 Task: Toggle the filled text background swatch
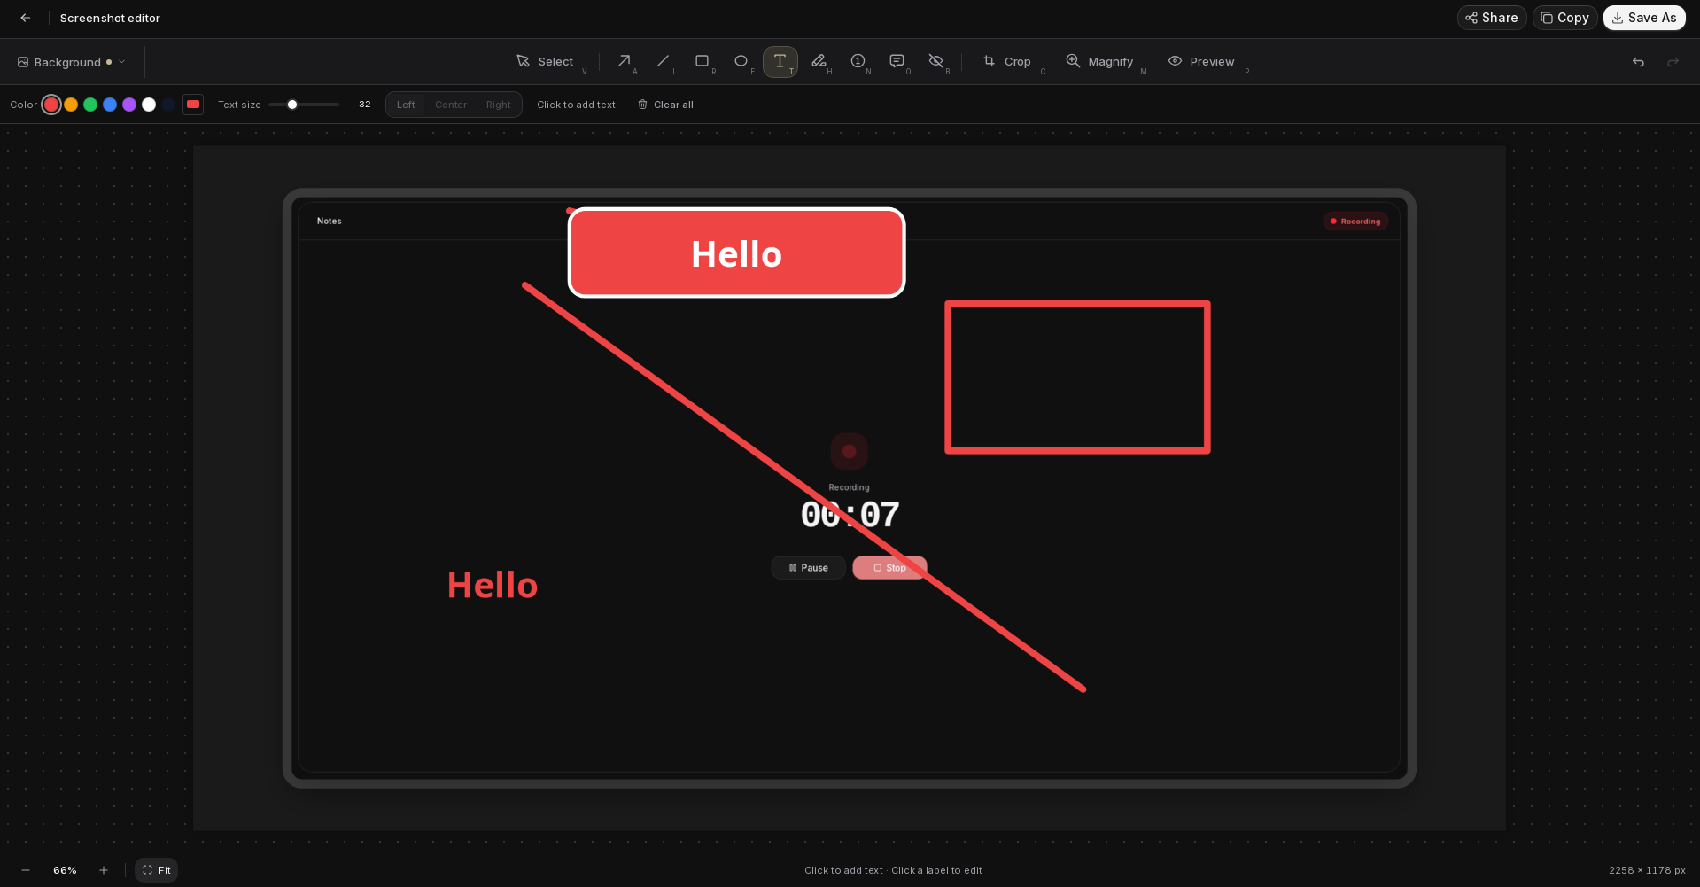(193, 105)
